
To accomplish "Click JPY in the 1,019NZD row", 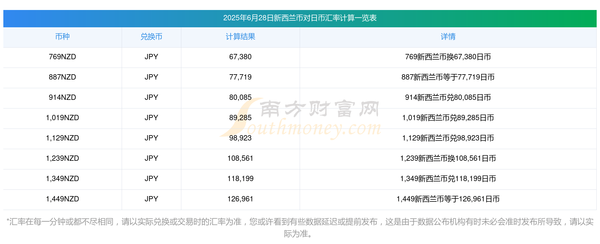I will click(x=151, y=118).
